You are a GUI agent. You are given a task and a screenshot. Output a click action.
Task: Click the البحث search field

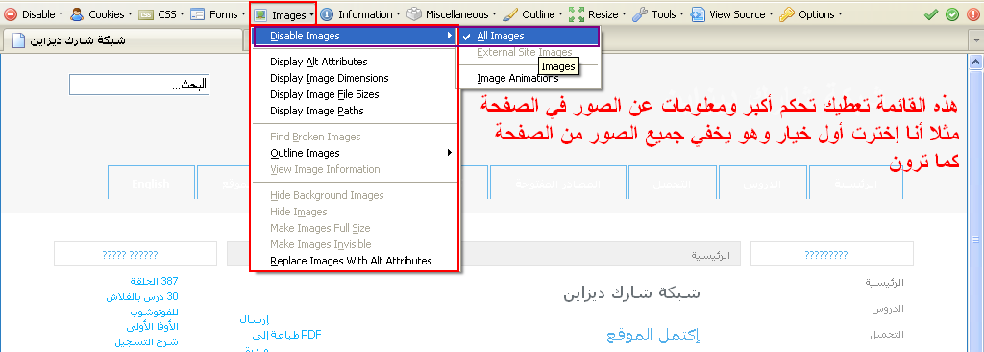coord(138,85)
